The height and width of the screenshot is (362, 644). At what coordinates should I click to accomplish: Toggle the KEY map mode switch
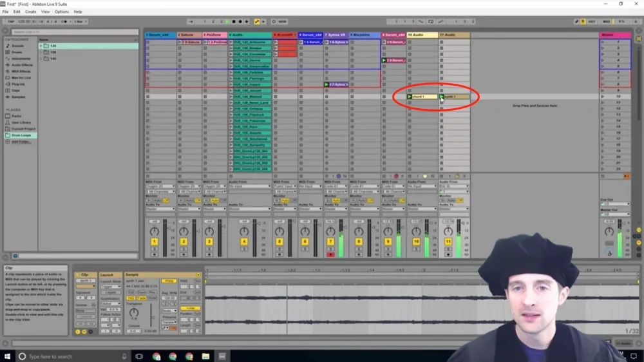(x=592, y=21)
